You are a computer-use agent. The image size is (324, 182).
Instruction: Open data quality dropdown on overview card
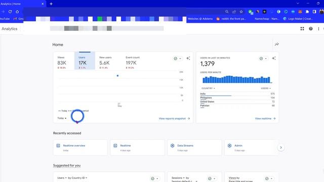(178, 59)
